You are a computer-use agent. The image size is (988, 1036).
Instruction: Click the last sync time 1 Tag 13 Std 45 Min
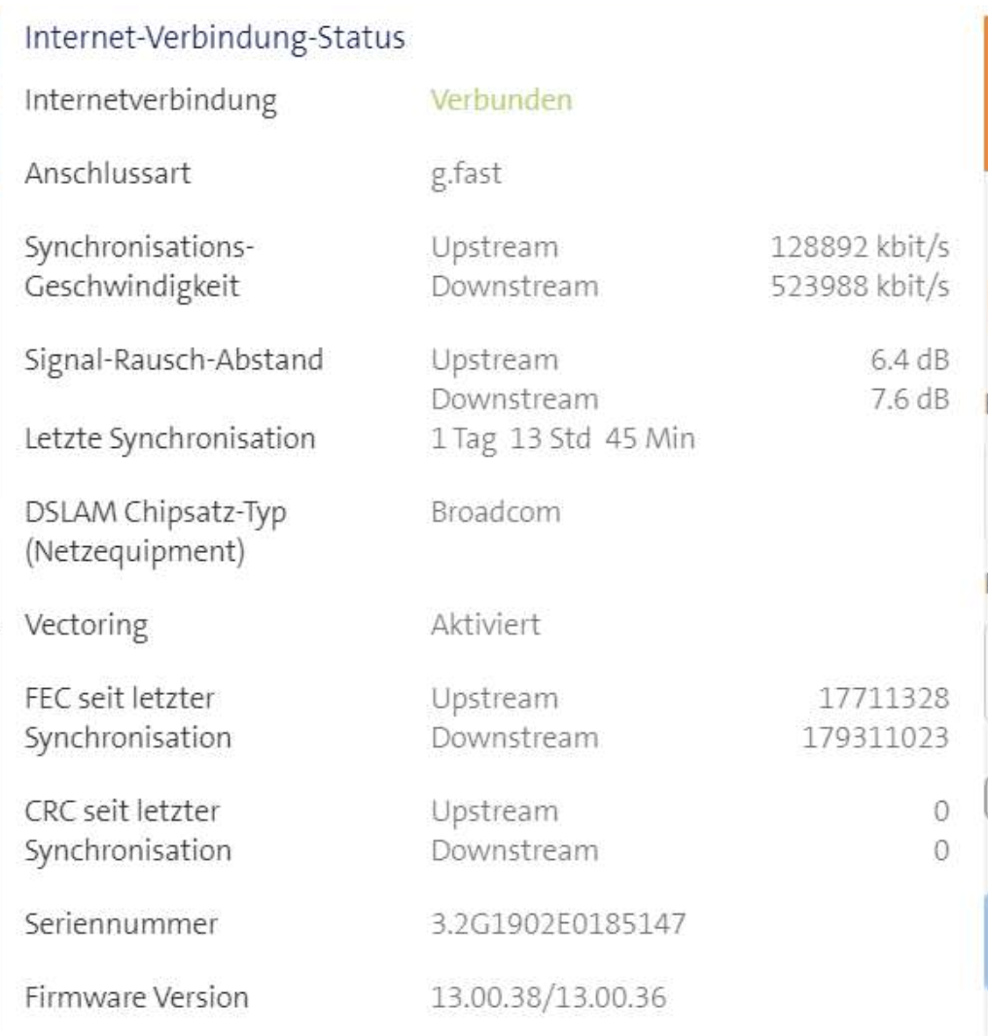point(563,438)
